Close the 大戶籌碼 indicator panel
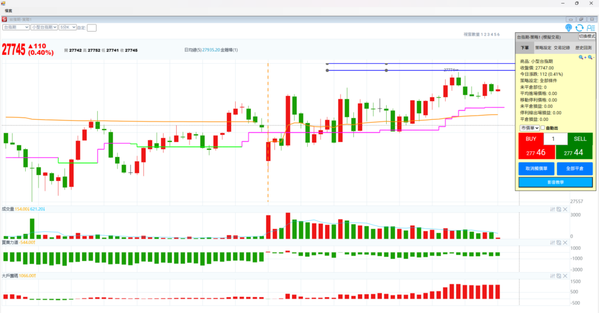Viewport: 599px width, 313px height. tap(565, 275)
